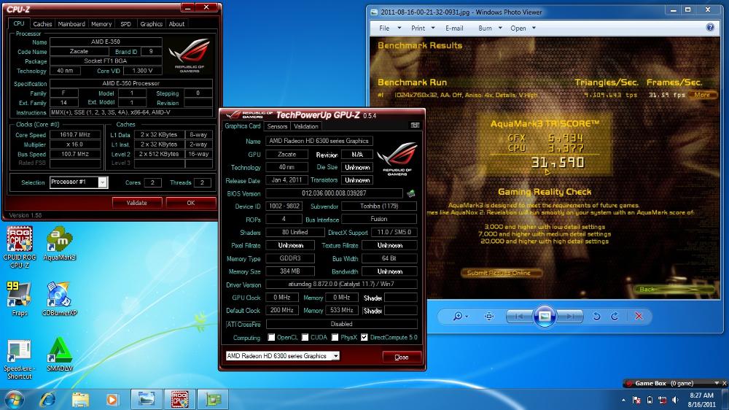Click E-mail in Photo Viewer toolbar
The image size is (729, 410).
click(x=454, y=28)
